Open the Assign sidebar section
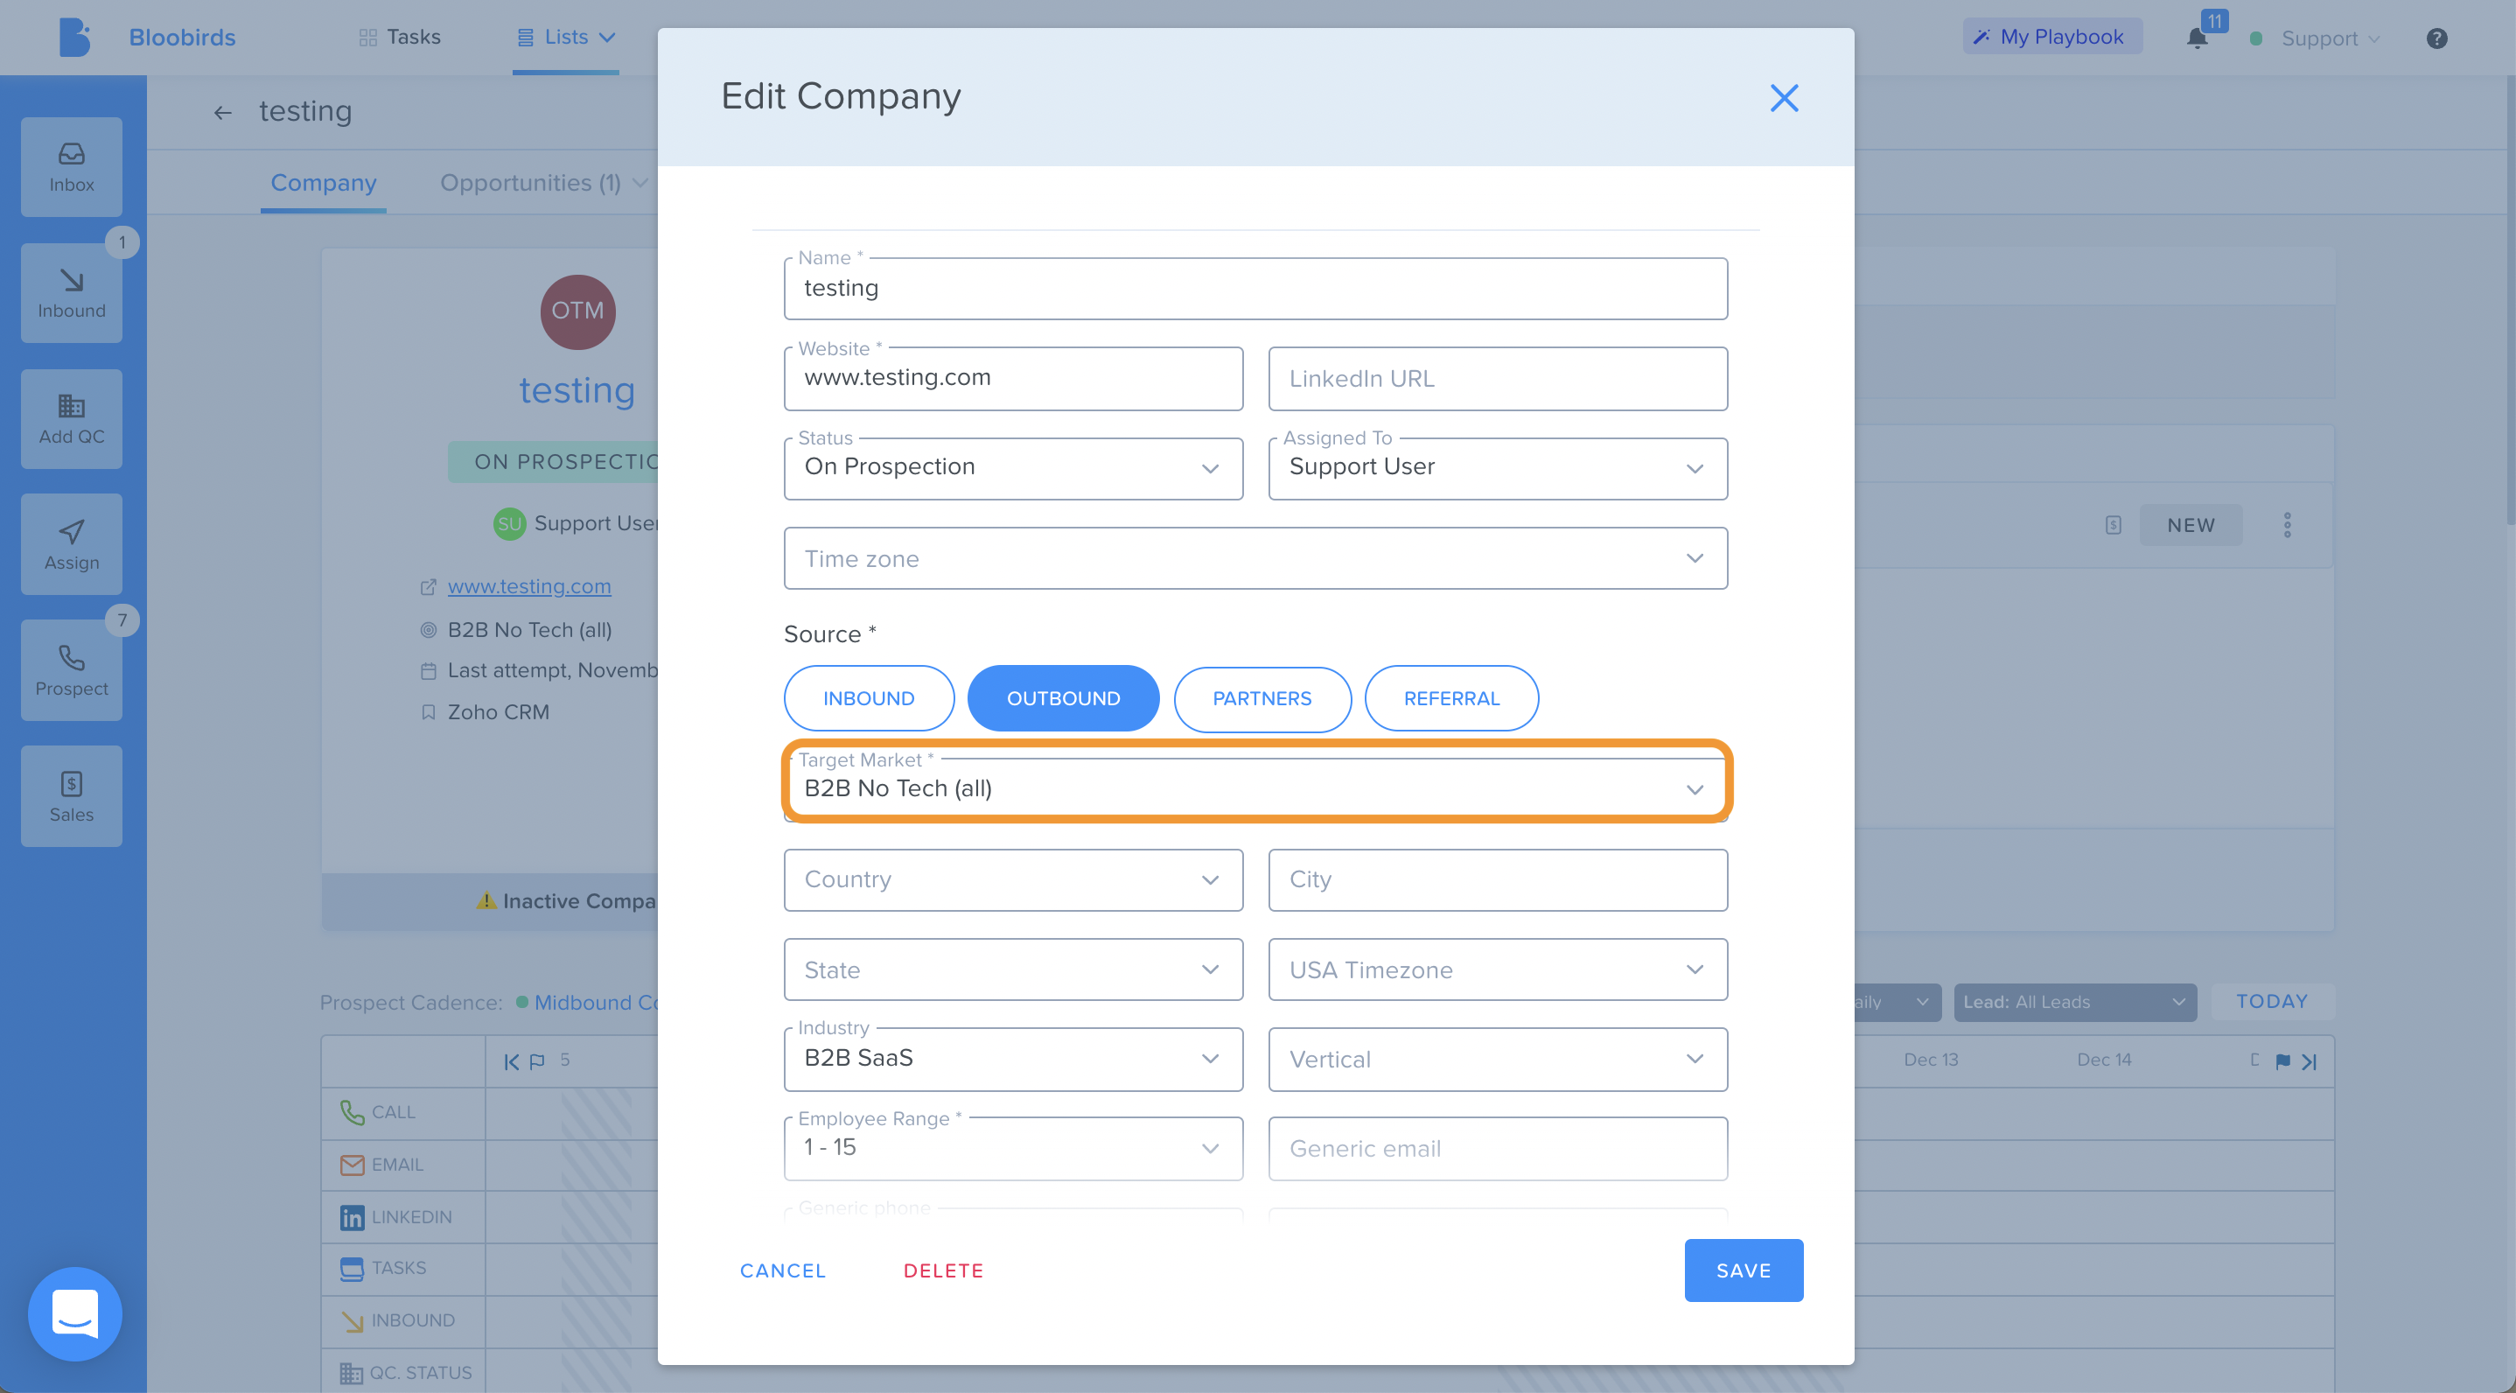The height and width of the screenshot is (1393, 2516). tap(72, 545)
